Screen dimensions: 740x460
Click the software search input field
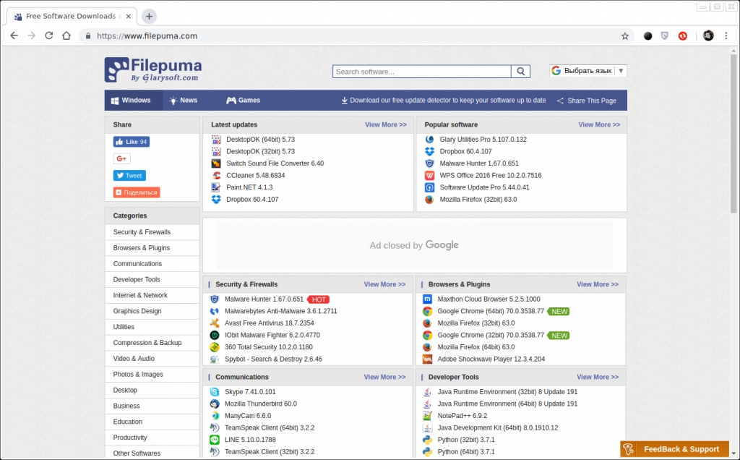click(421, 71)
